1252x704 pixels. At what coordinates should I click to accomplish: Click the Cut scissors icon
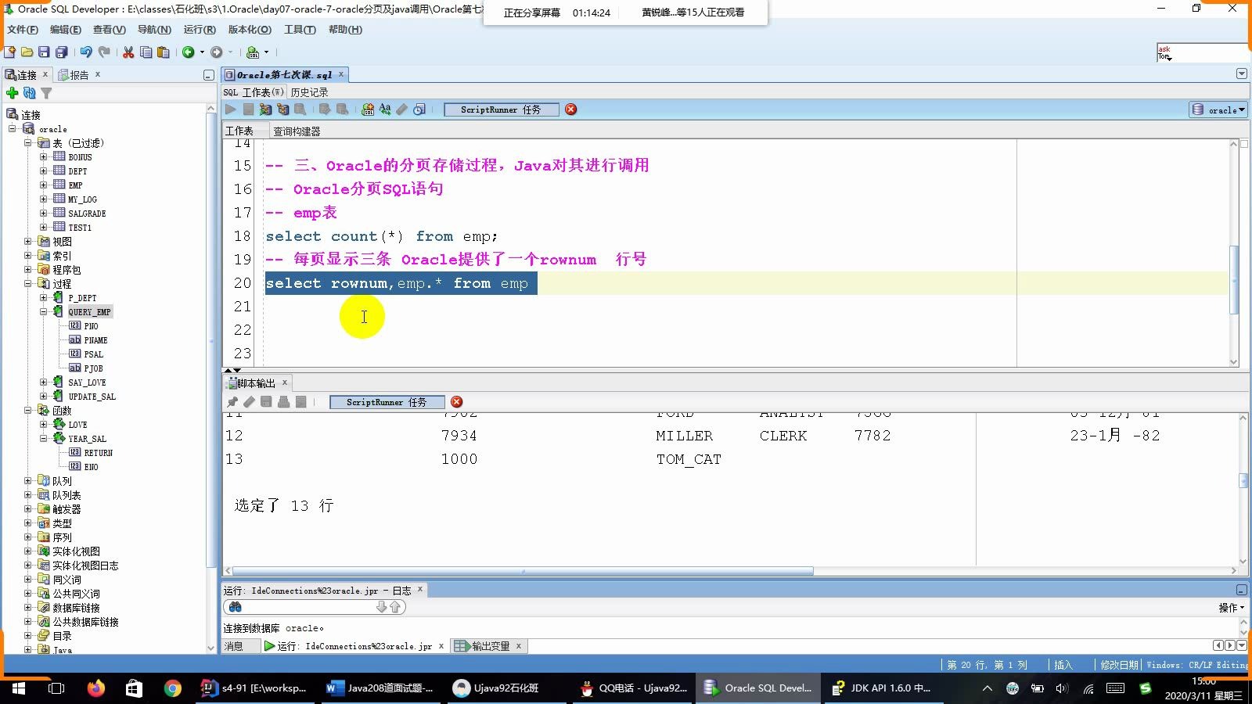pyautogui.click(x=128, y=52)
